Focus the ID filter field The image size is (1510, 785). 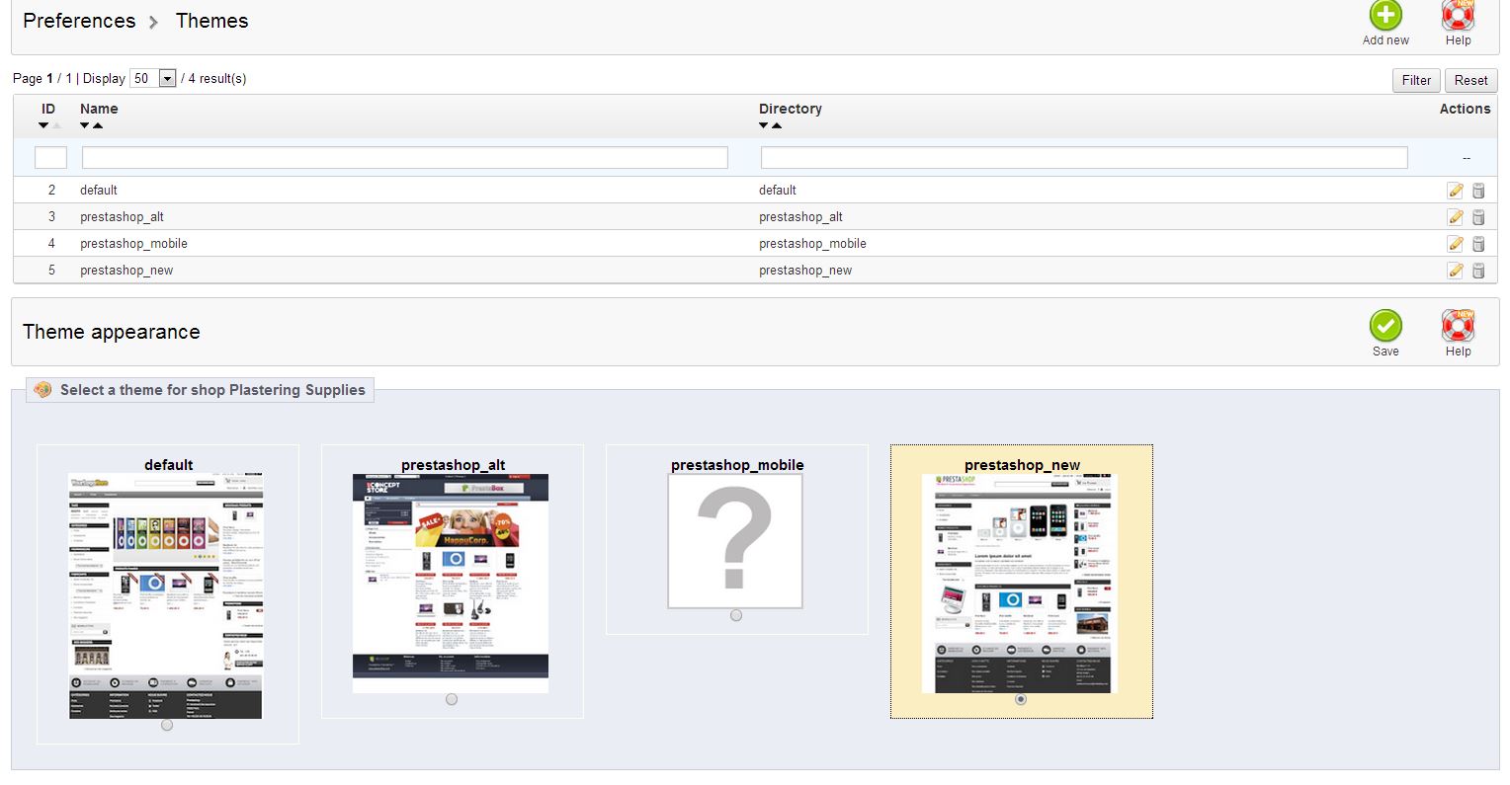[x=50, y=157]
